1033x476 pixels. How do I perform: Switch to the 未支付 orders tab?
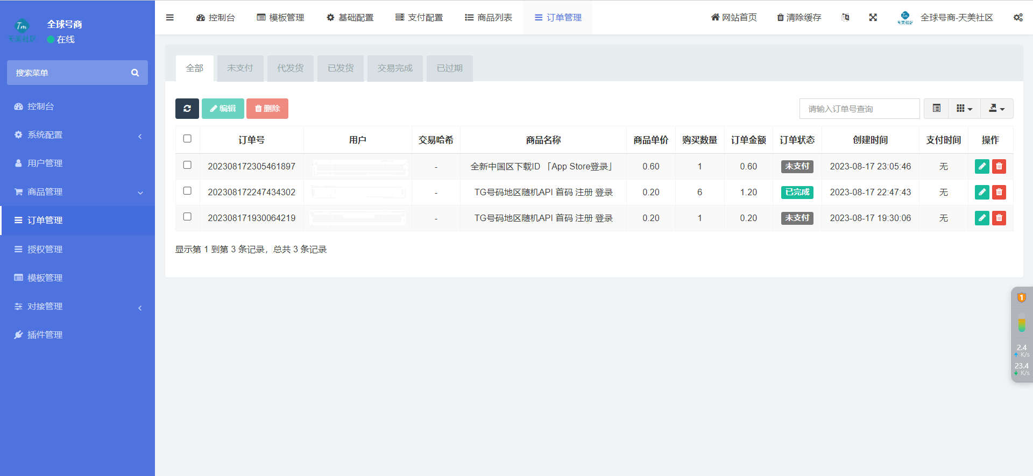click(x=240, y=68)
